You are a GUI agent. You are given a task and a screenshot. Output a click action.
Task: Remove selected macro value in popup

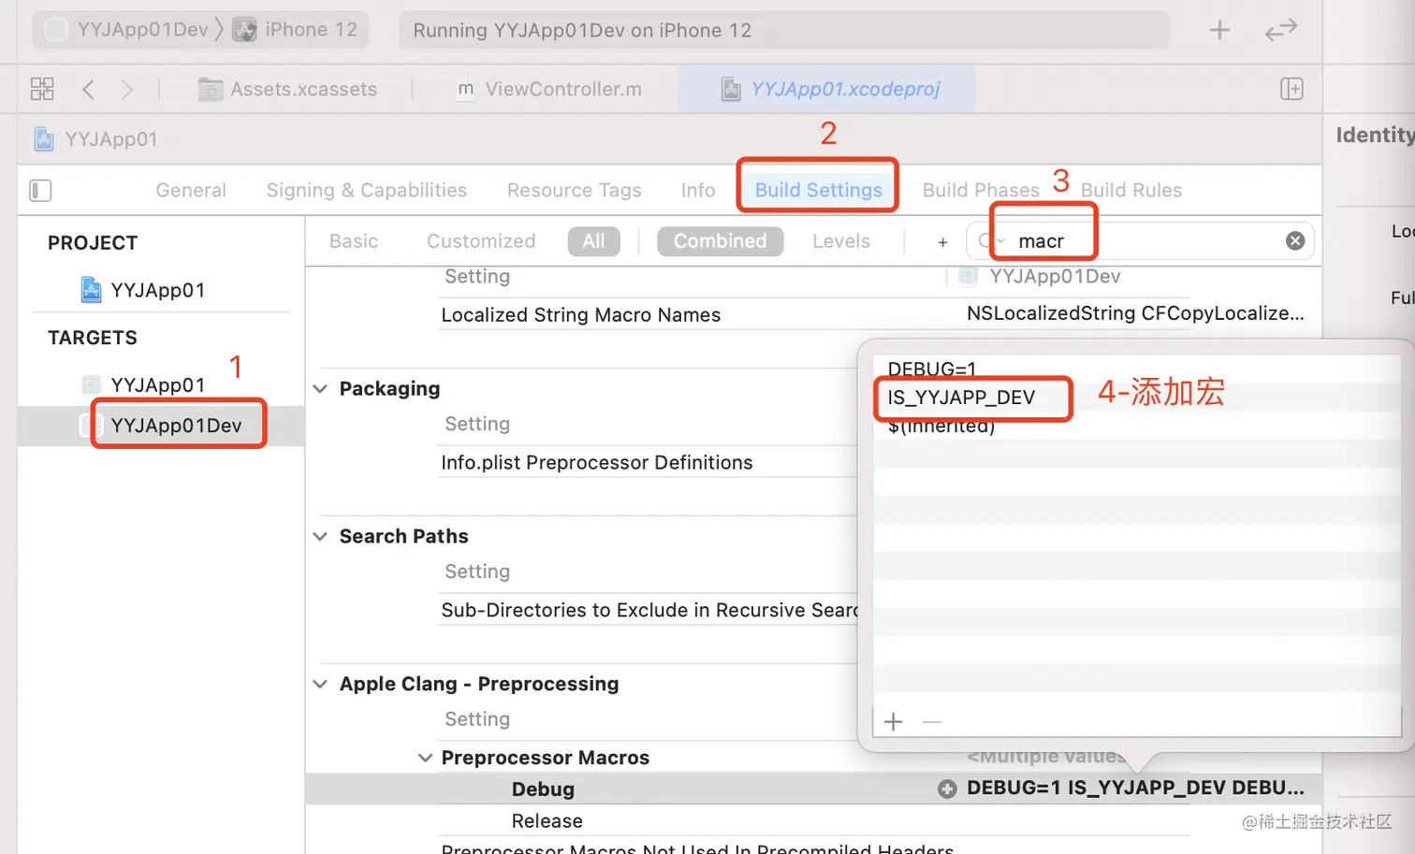tap(931, 721)
